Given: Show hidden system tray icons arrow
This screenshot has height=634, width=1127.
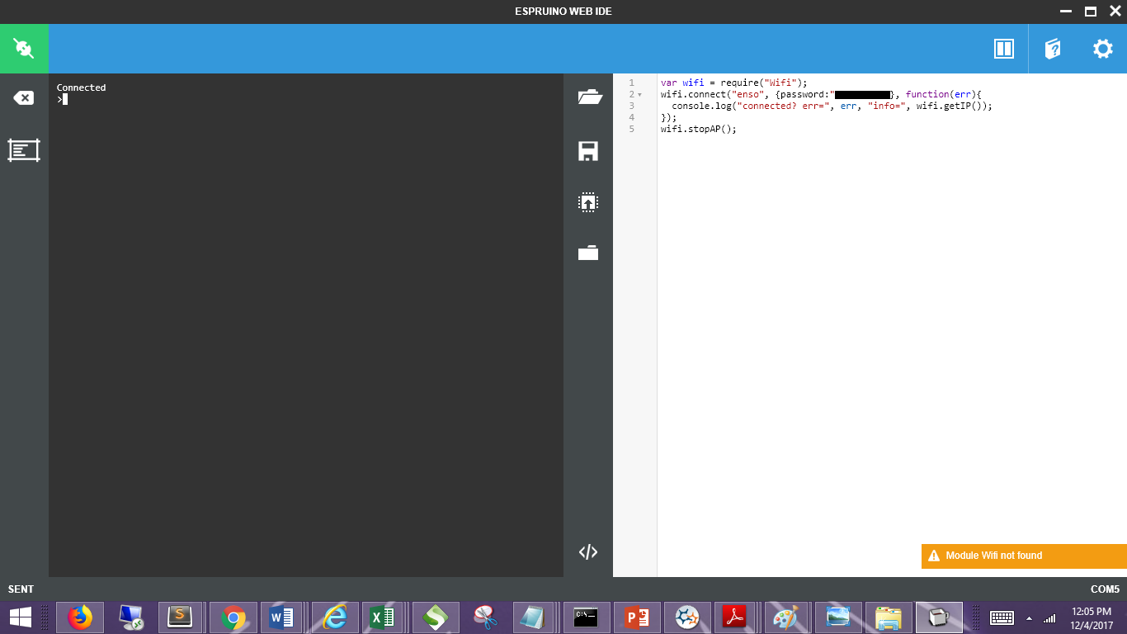Looking at the screenshot, I should (1029, 617).
